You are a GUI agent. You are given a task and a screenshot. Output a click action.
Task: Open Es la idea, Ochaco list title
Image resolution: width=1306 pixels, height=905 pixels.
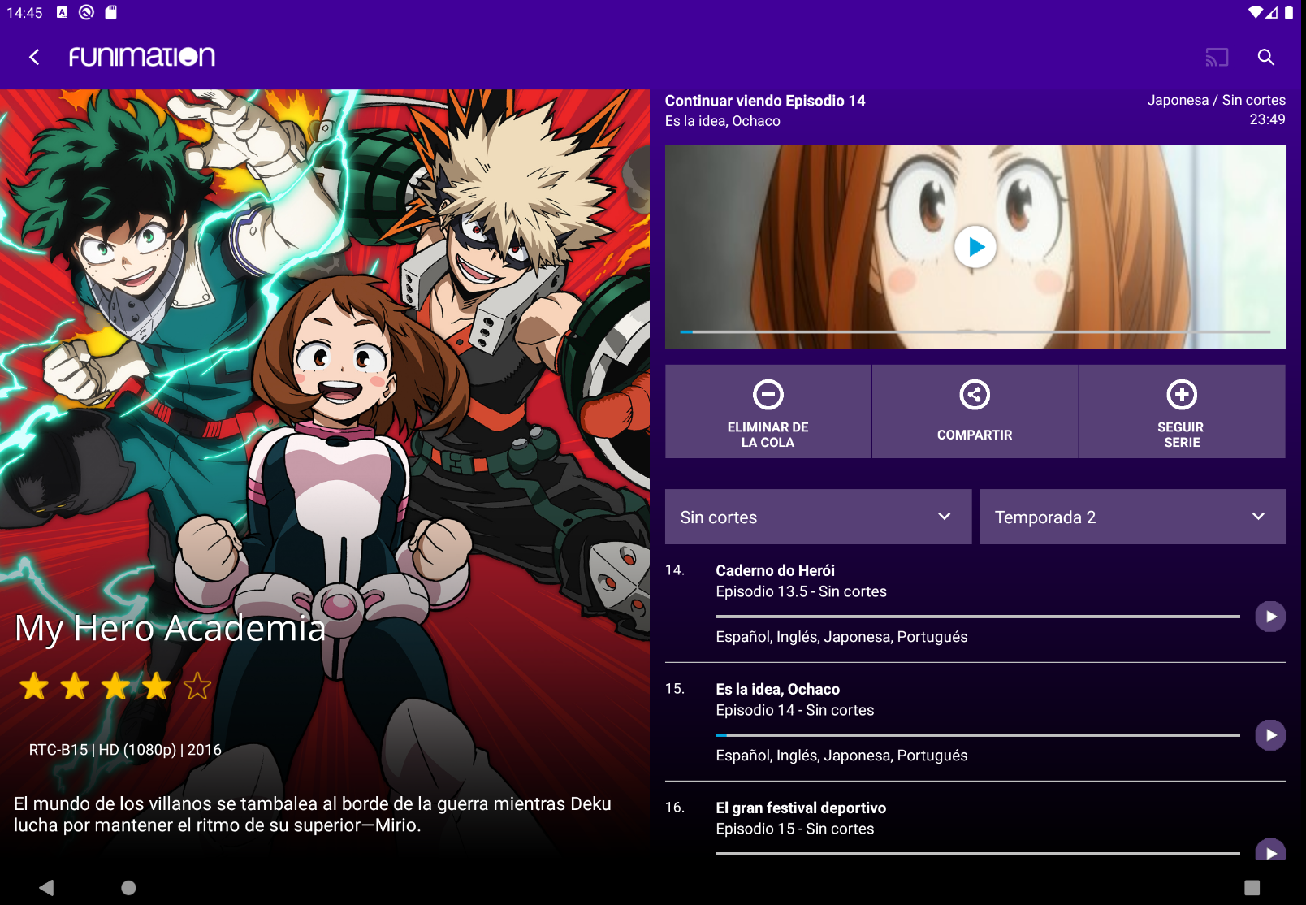(777, 689)
